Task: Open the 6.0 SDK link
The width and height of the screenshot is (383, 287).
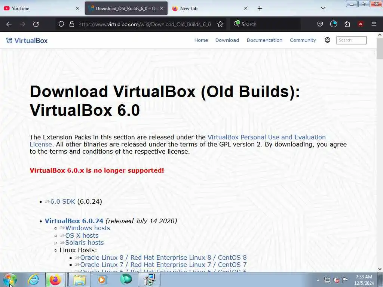Action: pos(62,201)
